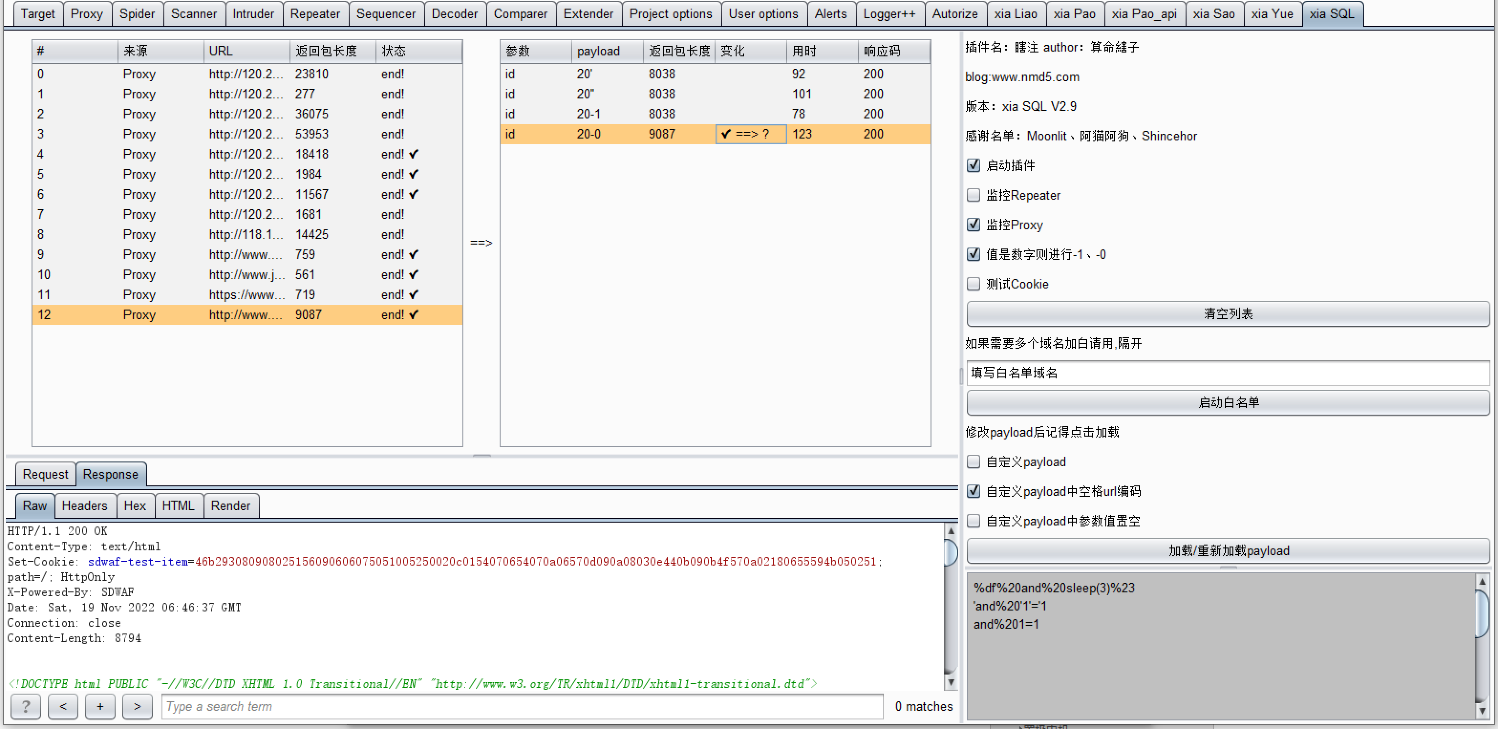Enable the 监控Repeater checkbox
The height and width of the screenshot is (729, 1498).
[x=974, y=195]
